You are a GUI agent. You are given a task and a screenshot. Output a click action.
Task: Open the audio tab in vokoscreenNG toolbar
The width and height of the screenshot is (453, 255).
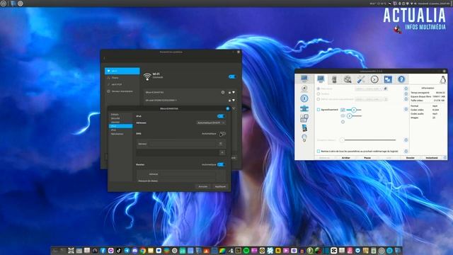tap(334, 79)
